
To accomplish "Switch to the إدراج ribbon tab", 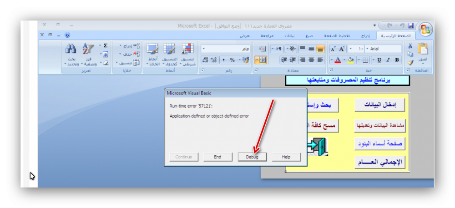I will pos(365,36).
